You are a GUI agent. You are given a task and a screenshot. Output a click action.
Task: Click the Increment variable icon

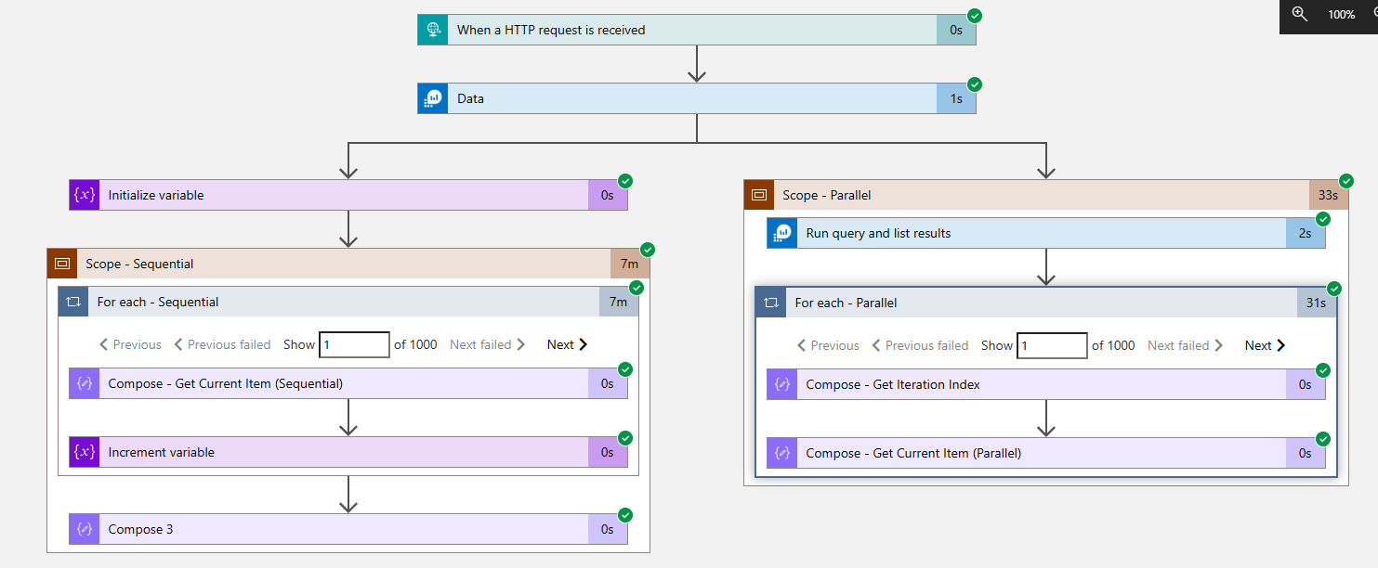coord(85,452)
